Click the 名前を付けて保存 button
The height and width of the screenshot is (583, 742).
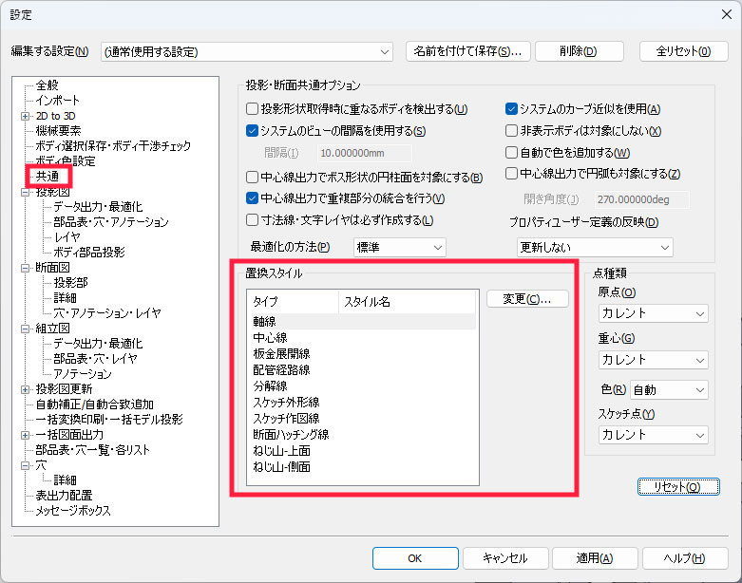[466, 51]
